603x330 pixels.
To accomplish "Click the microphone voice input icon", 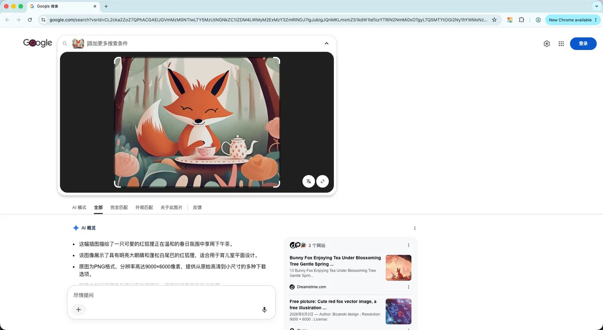I will 264,310.
